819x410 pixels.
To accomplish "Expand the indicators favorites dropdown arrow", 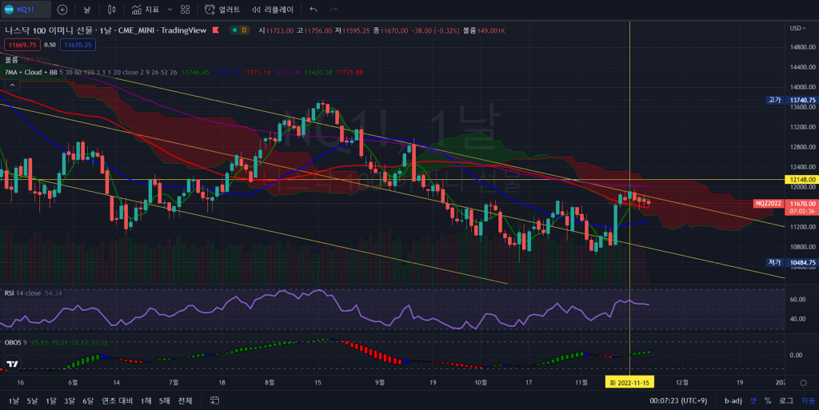I will (x=168, y=10).
